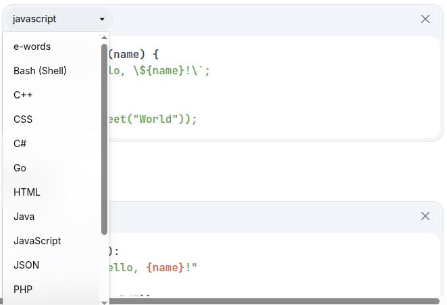Screen dimensions: 447x305
Task: Close the second code block below
Action: 425,216
